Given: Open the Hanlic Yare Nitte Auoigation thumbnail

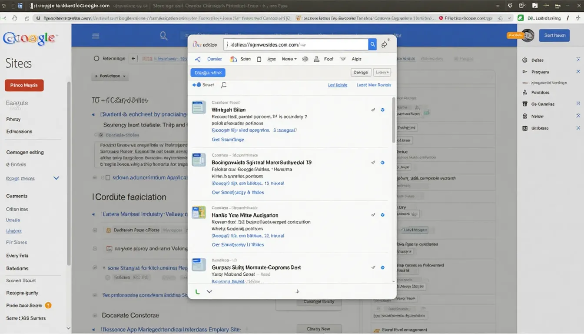Looking at the screenshot, I should tap(199, 212).
